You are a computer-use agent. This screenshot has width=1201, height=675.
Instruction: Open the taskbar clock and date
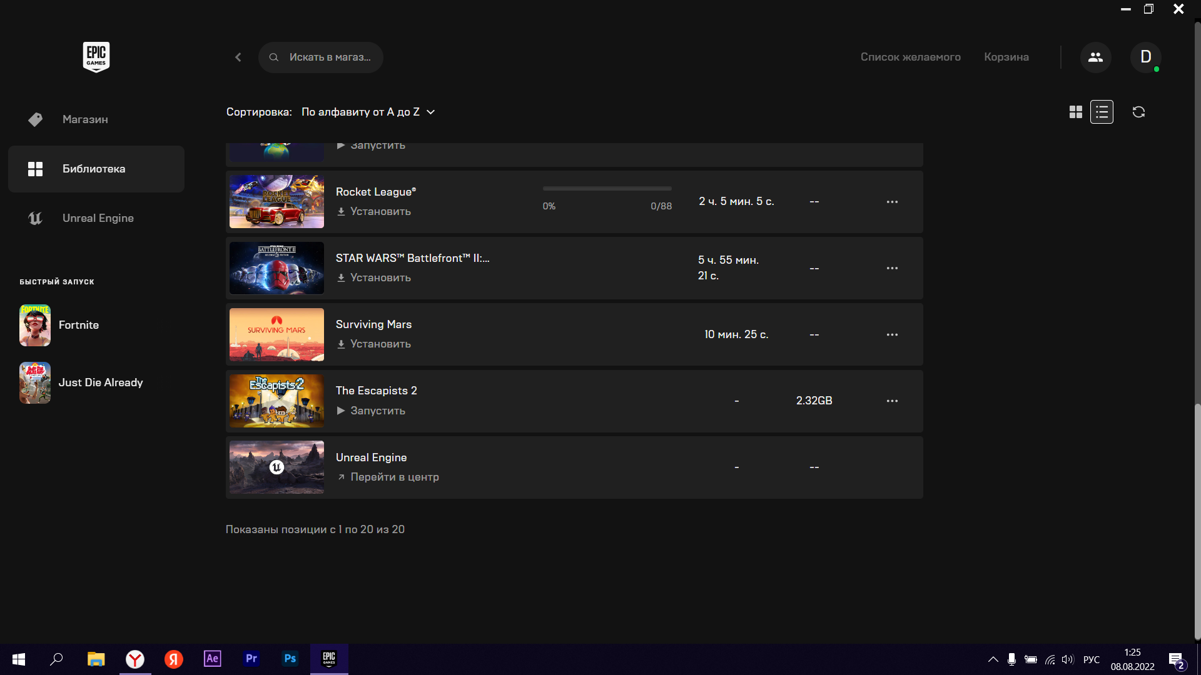[1132, 659]
